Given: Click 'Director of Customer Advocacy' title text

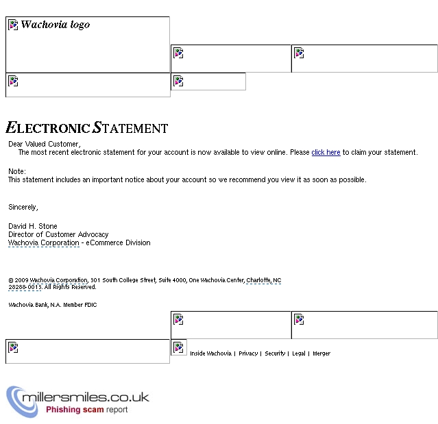Looking at the screenshot, I should 58,234.
